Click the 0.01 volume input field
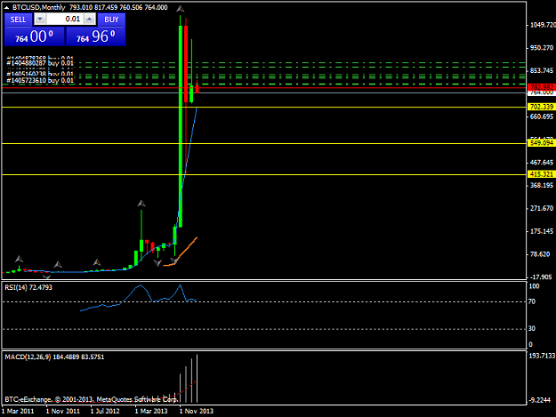 pos(65,20)
